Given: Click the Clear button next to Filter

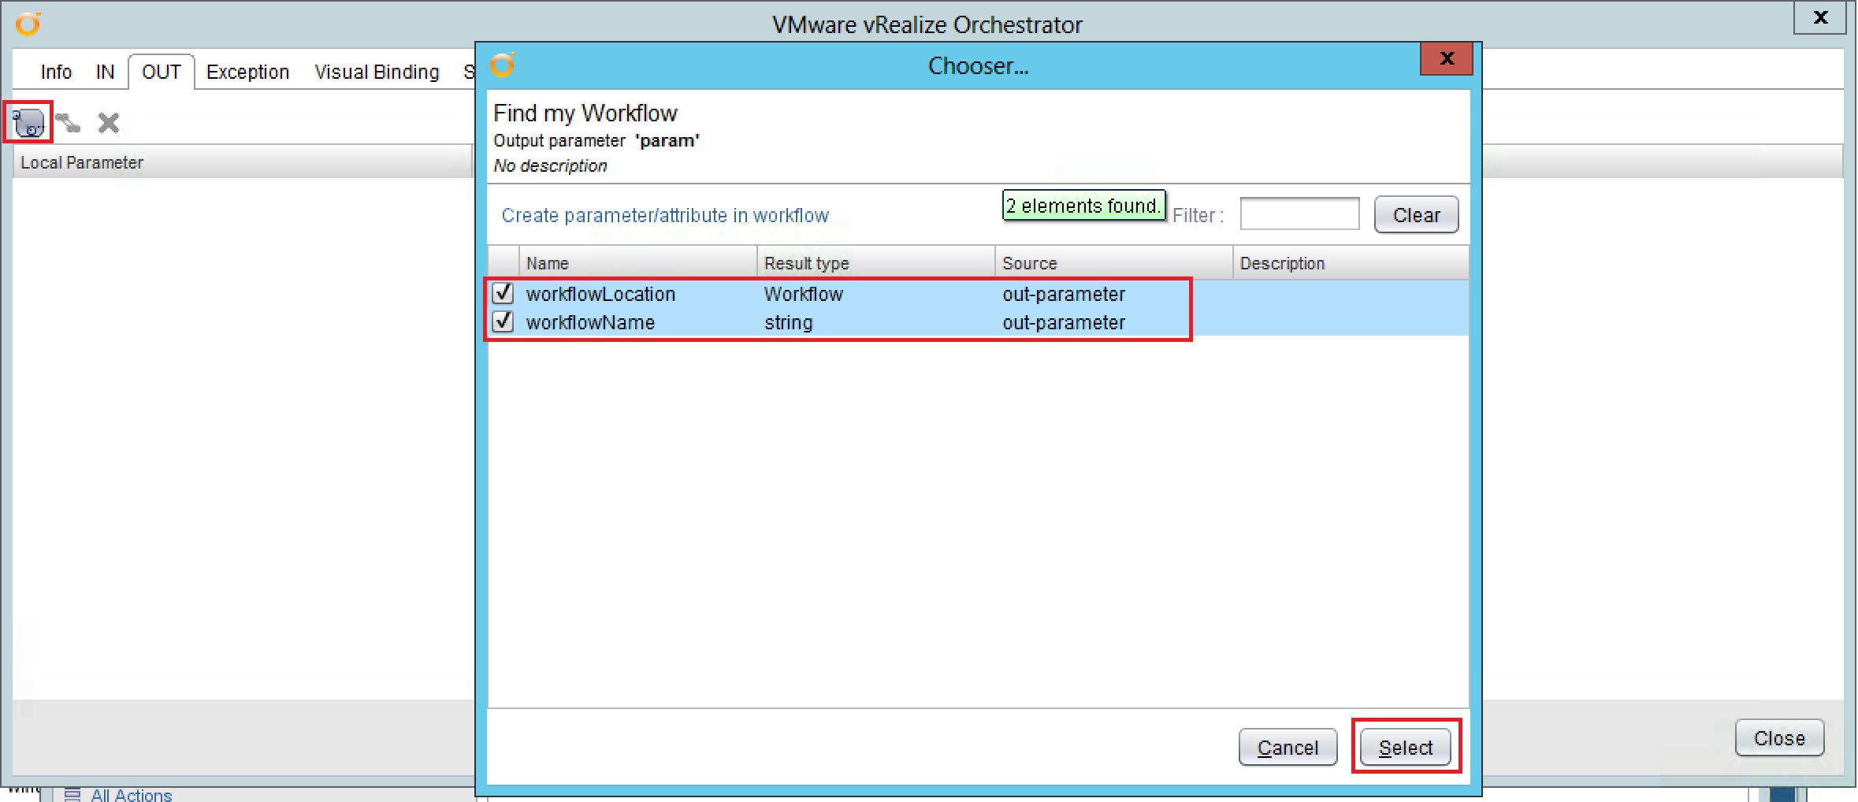Looking at the screenshot, I should 1415,214.
